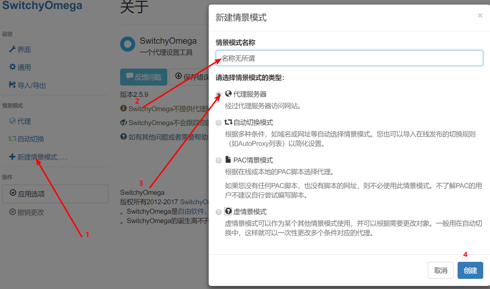Select the 自动切换 auto-switch arrows icon
This screenshot has height=289, width=490.
click(x=12, y=139)
